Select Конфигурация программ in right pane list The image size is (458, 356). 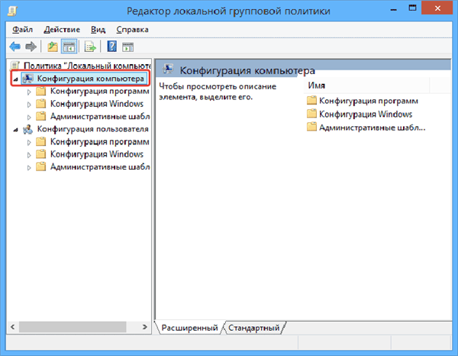[369, 101]
